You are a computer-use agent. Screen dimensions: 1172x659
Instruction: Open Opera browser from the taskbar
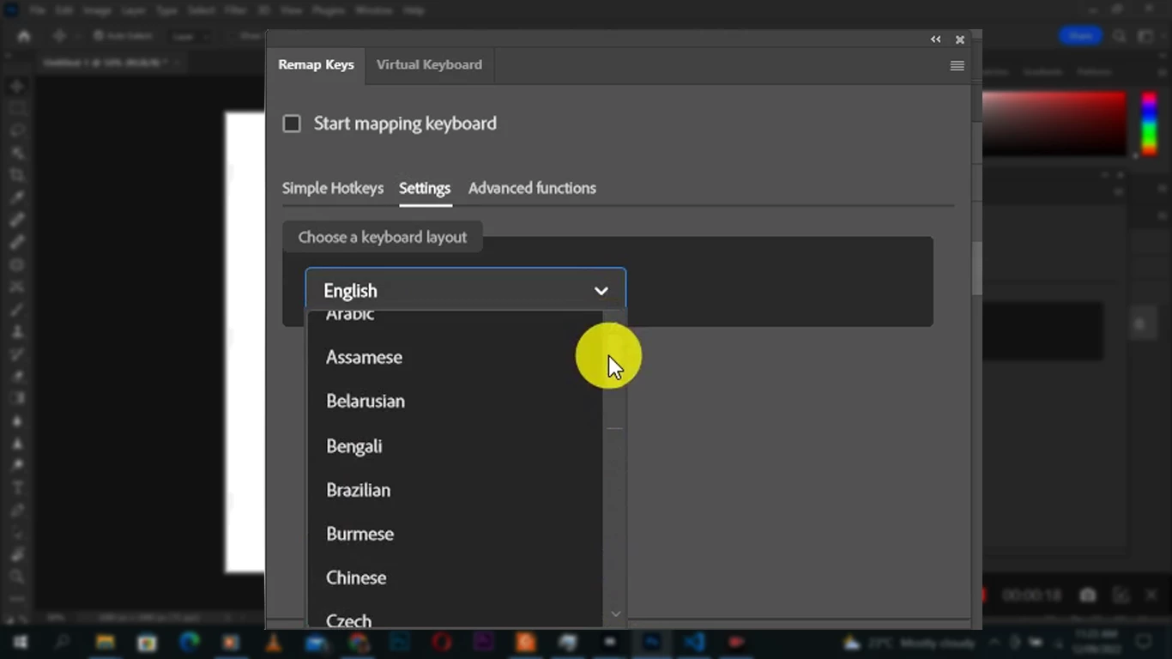point(442,642)
